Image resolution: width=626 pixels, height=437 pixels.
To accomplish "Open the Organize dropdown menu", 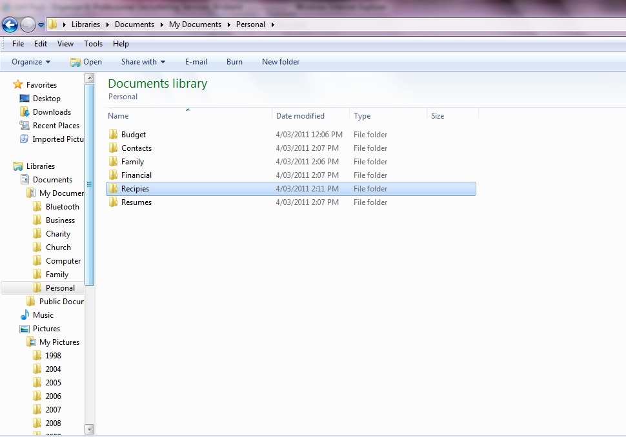I will coord(31,62).
